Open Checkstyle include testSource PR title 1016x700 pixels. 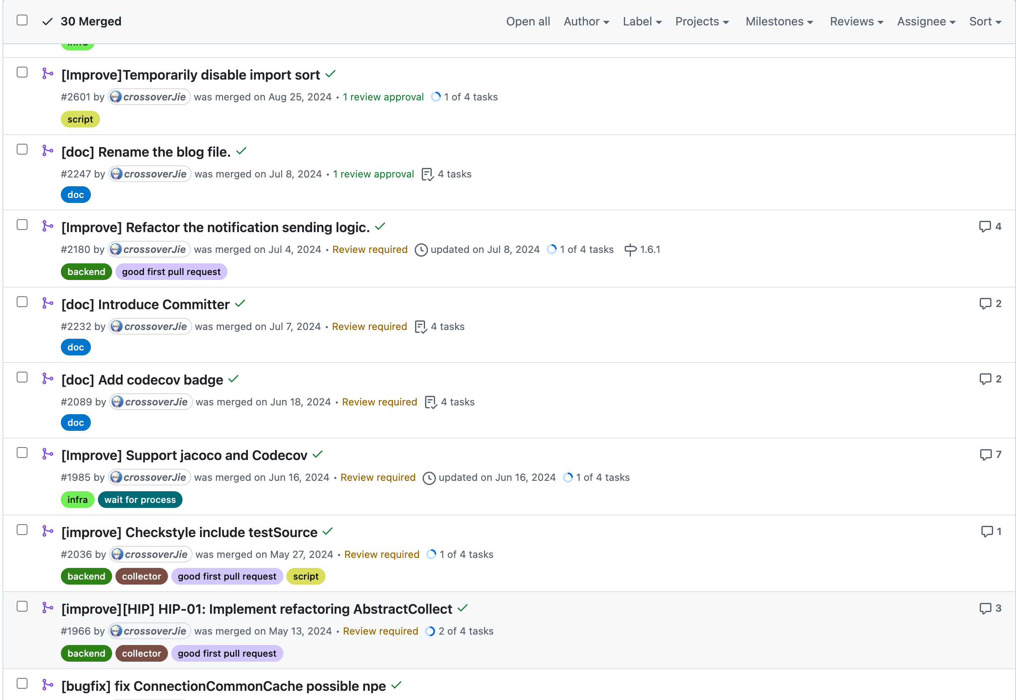coord(189,532)
